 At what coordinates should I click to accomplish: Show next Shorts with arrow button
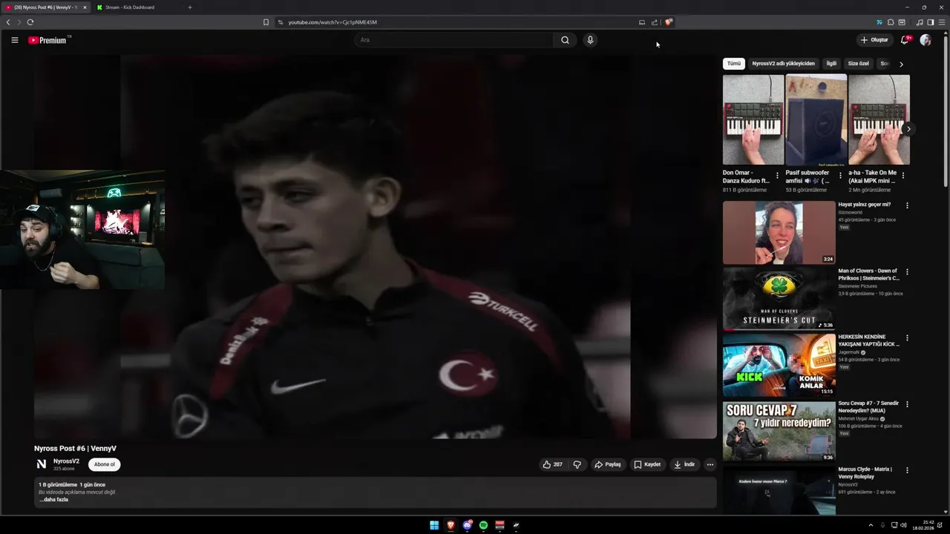908,129
